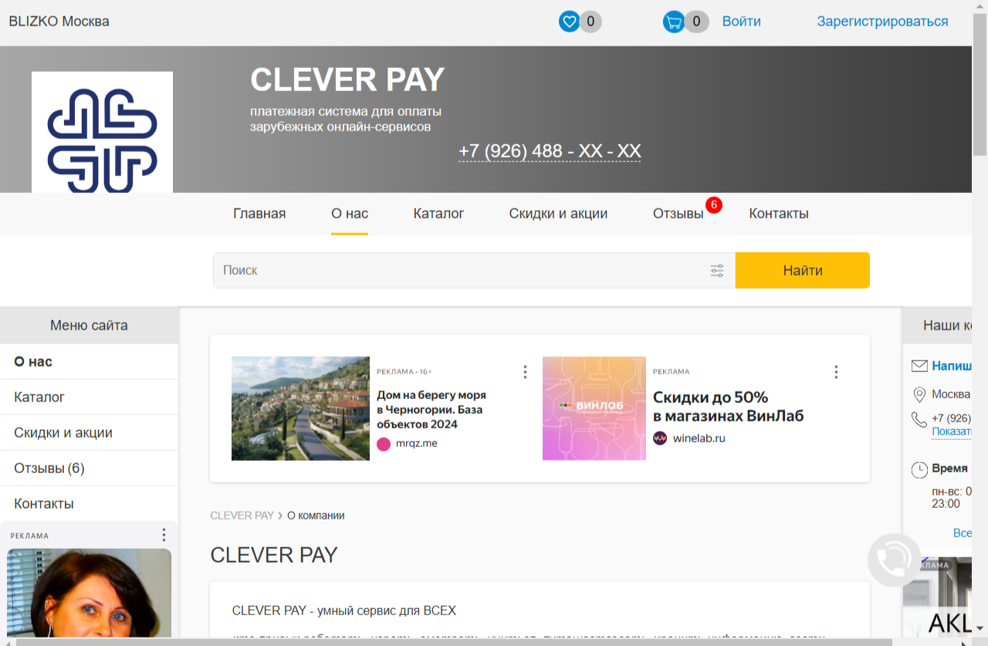Click the cart count 0 badge
The height and width of the screenshot is (646, 988).
696,22
